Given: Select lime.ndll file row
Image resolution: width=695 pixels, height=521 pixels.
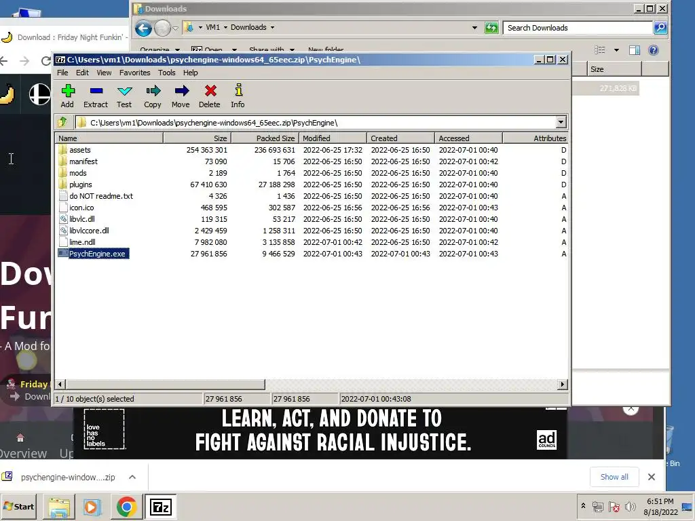Looking at the screenshot, I should pyautogui.click(x=312, y=242).
